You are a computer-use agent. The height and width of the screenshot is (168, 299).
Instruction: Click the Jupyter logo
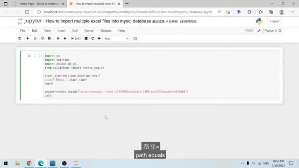coord(29,21)
